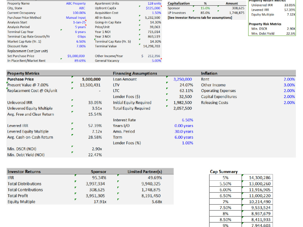Select the All-in-Basis value 5,232,500
The width and height of the screenshot is (303, 227).
152,18
